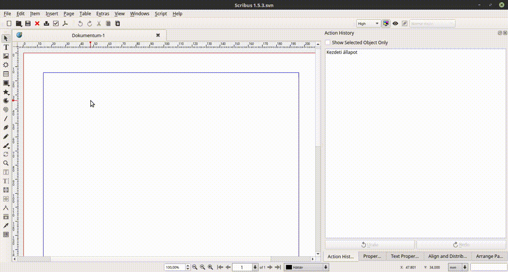Toggle color management monitor icon
The width and height of the screenshot is (508, 272).
(x=386, y=23)
